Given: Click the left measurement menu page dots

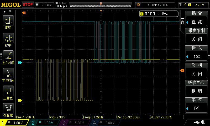Looking at the screenshot, I should tap(1, 57).
